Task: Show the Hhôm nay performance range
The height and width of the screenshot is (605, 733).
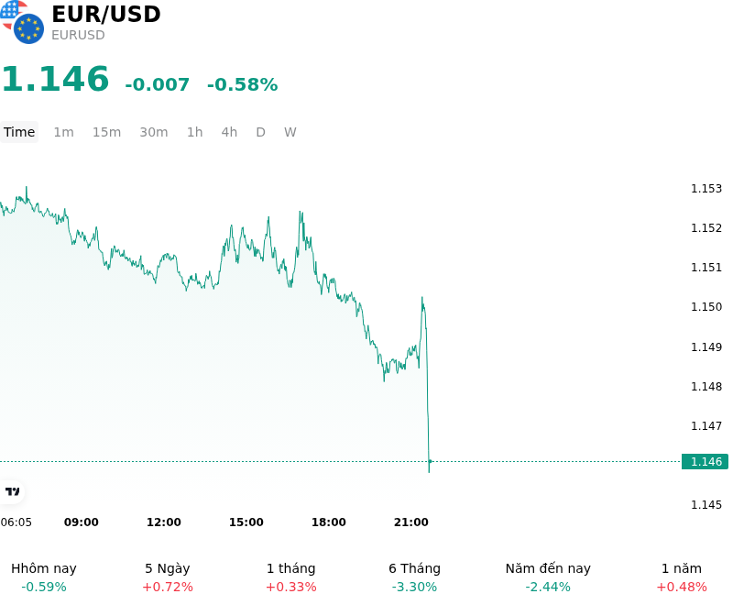Action: click(x=44, y=577)
